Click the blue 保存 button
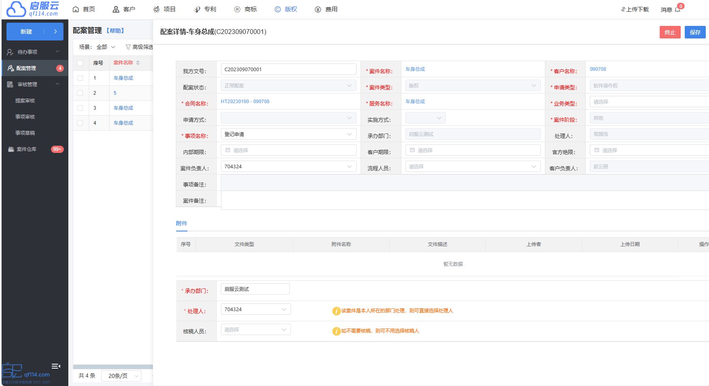 [x=695, y=32]
